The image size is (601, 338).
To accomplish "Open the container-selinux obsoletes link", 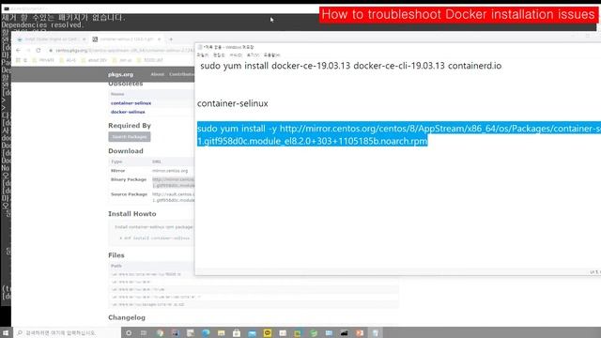I will (131, 103).
